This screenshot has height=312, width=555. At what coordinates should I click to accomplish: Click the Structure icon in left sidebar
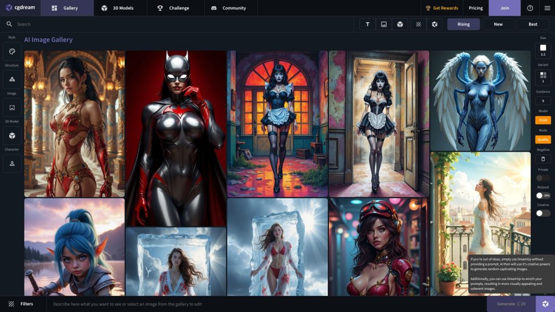point(12,79)
